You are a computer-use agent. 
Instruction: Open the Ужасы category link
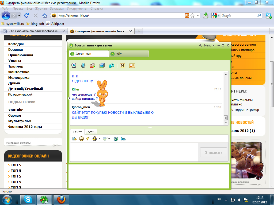click(15, 61)
